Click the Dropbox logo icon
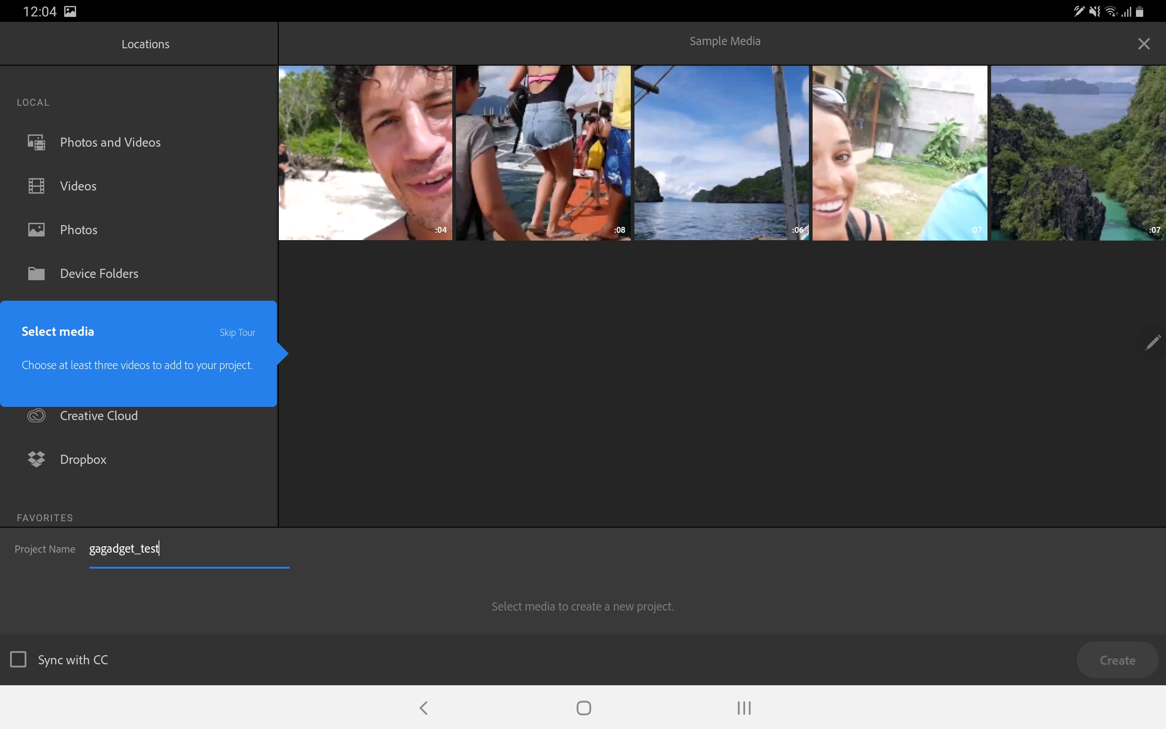1166x729 pixels. click(36, 459)
